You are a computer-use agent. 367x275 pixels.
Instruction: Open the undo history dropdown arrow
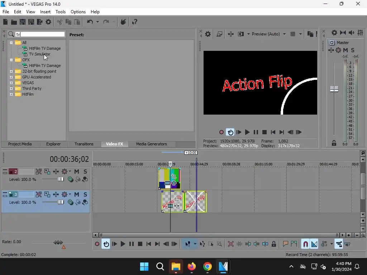click(97, 22)
